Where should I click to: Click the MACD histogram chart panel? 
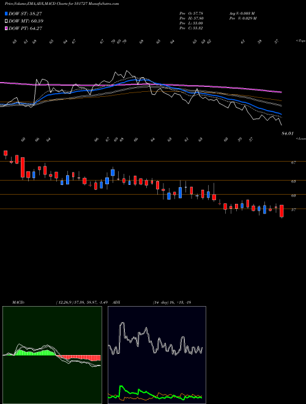pos(52,355)
